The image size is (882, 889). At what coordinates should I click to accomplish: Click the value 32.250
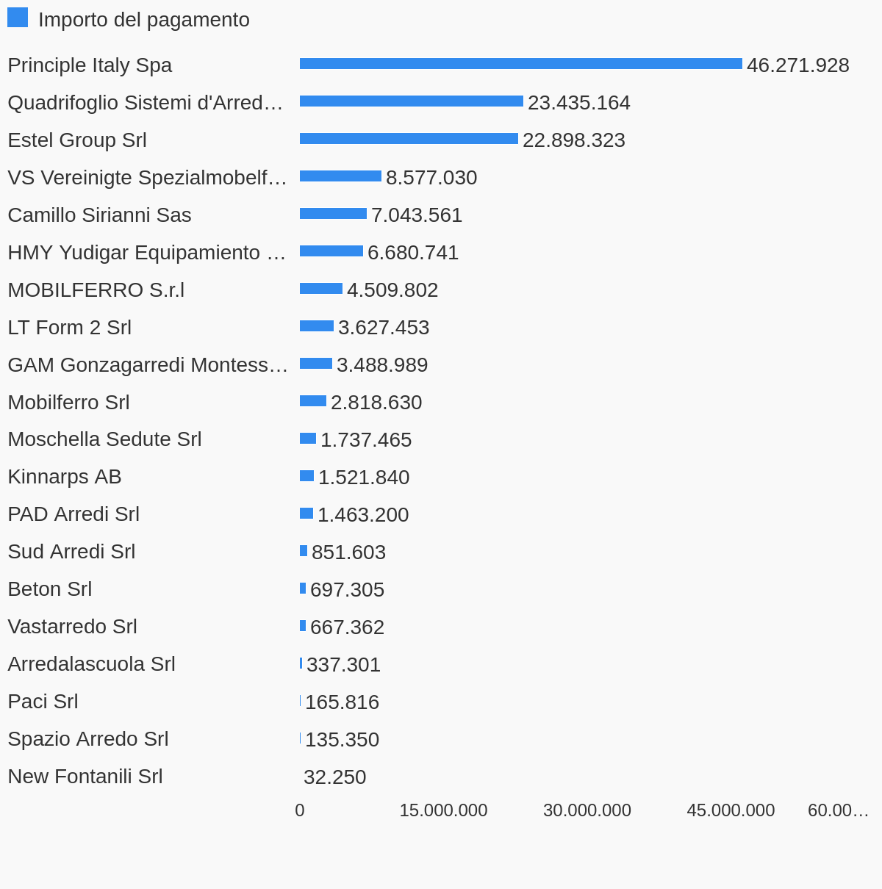coord(334,777)
